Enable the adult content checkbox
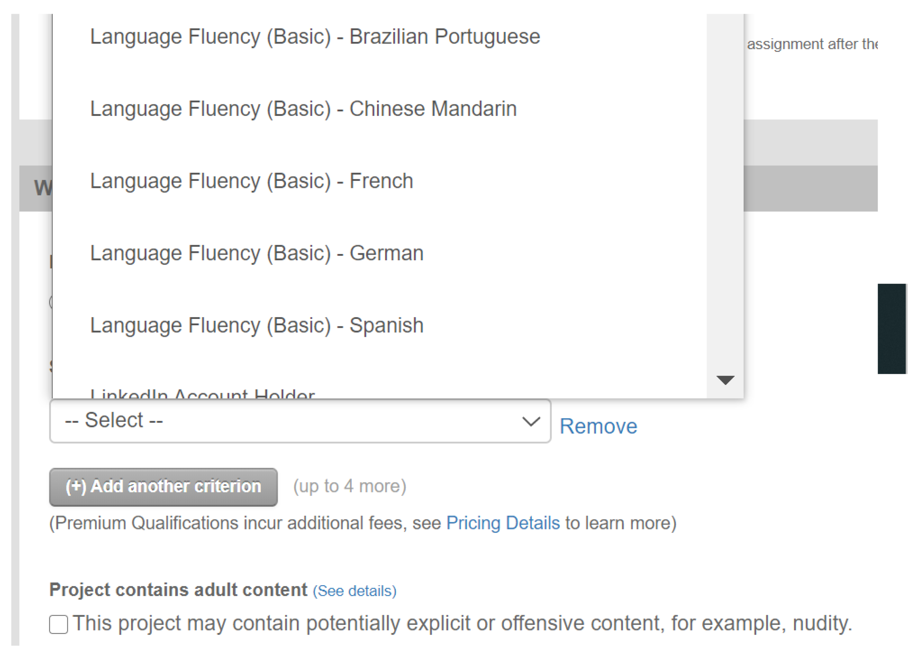This screenshot has width=923, height=652. coord(59,624)
